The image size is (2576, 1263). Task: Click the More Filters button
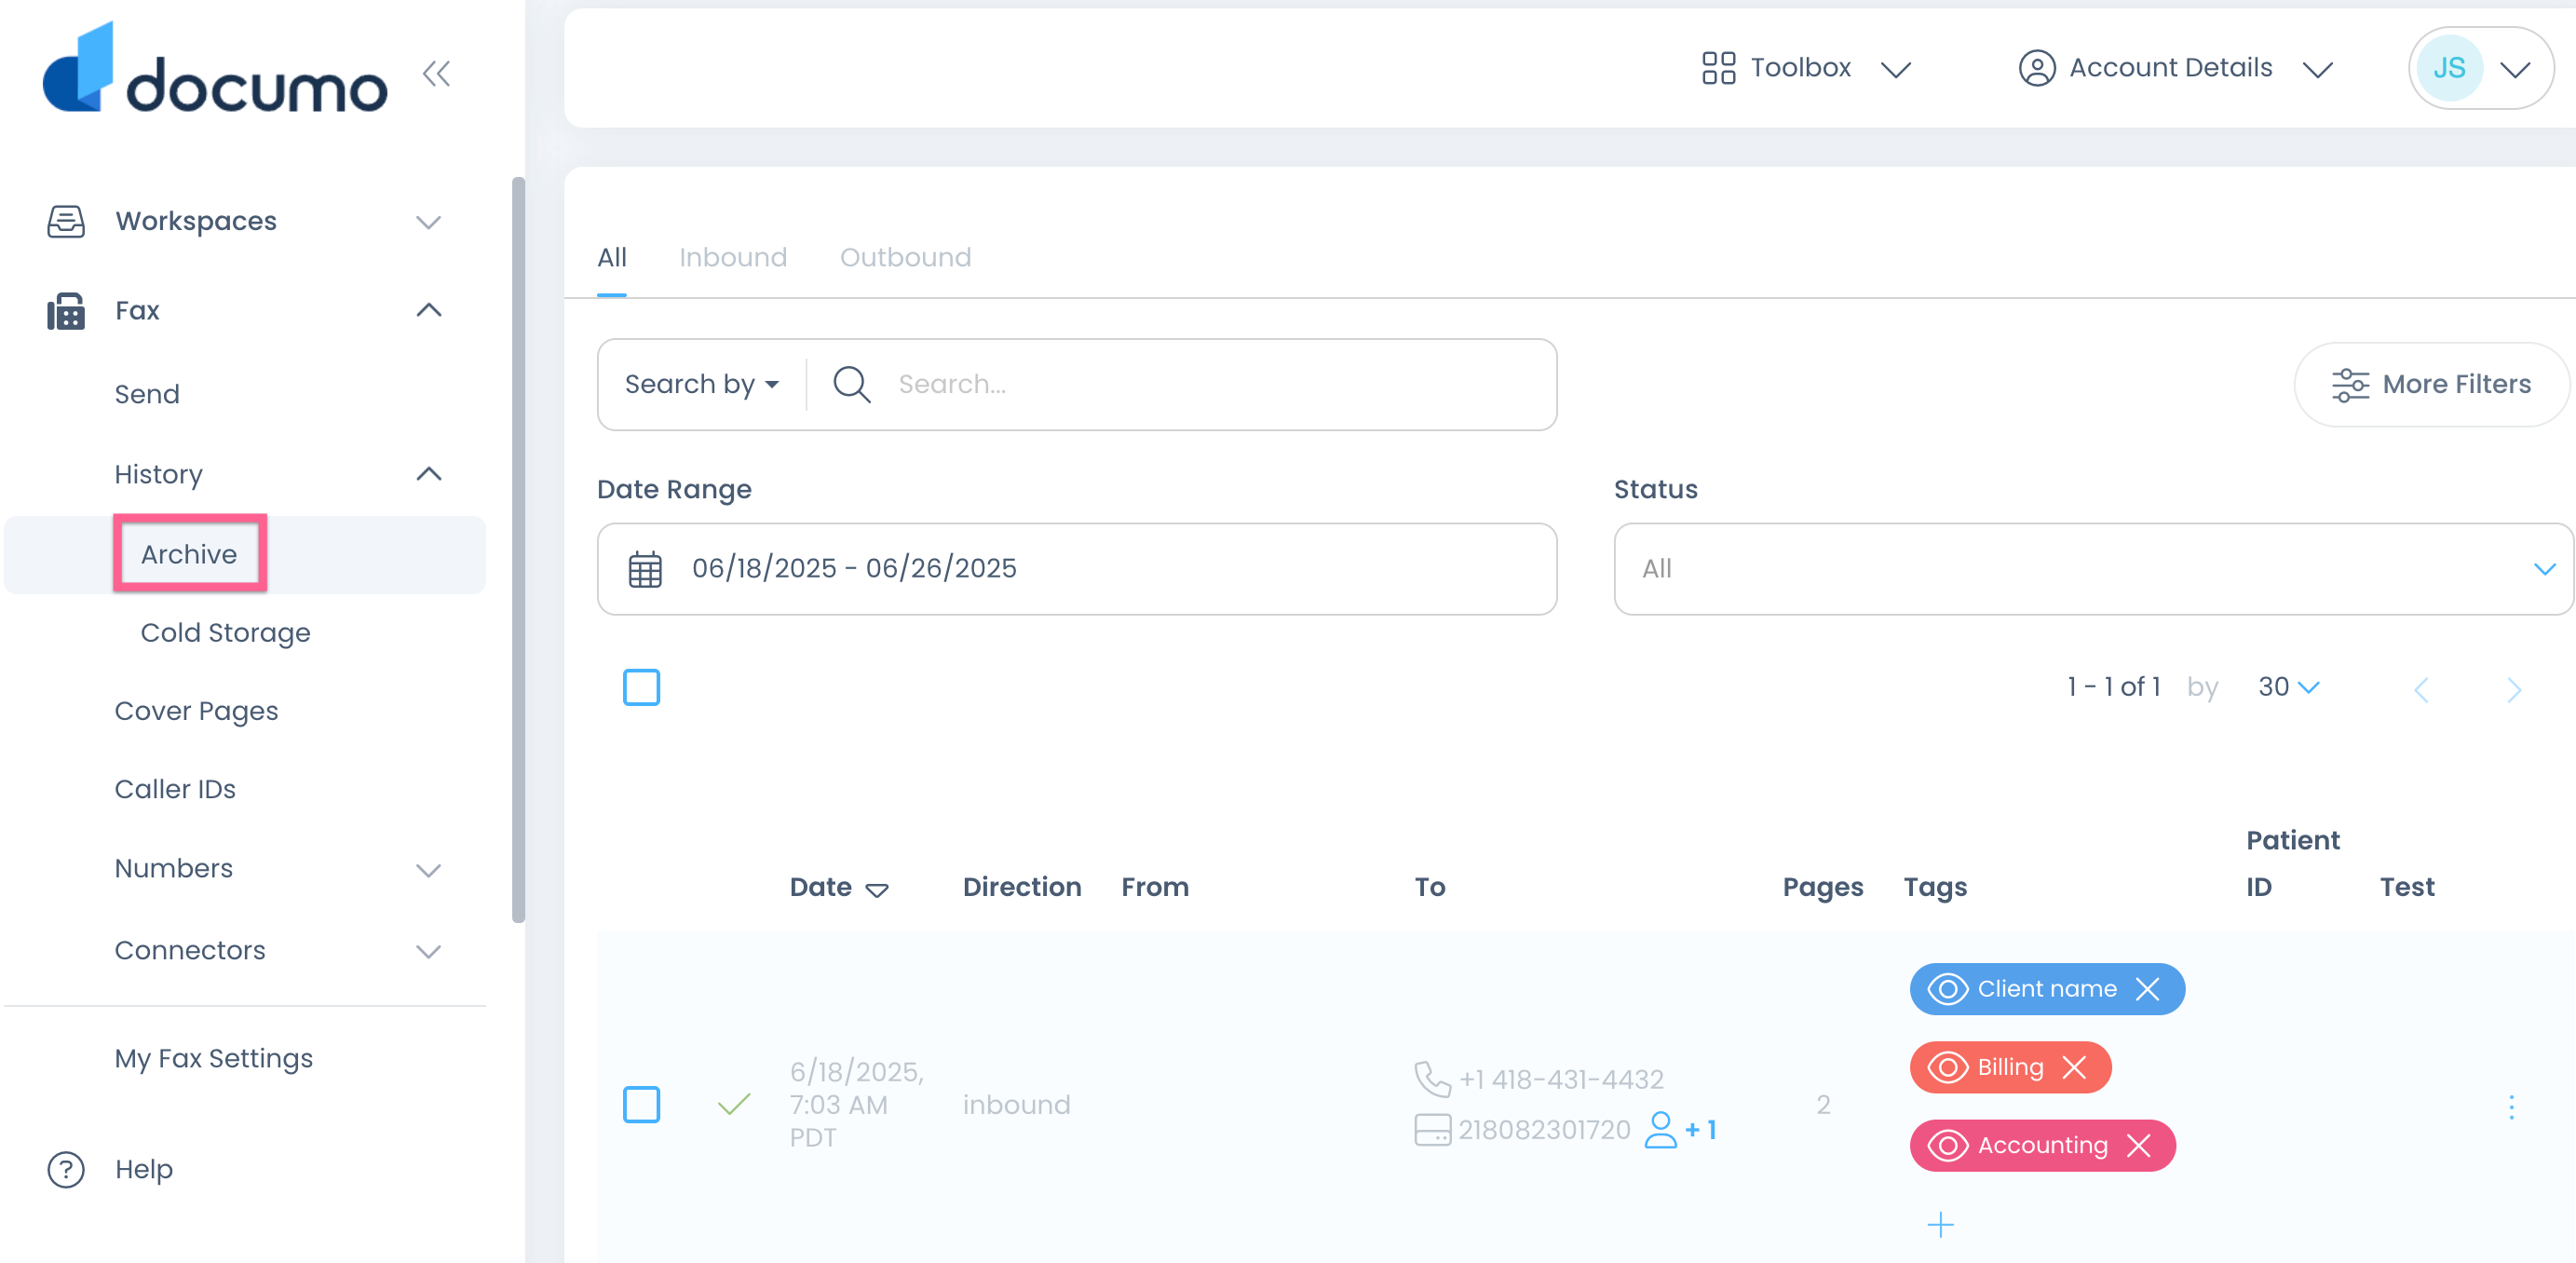(2431, 384)
